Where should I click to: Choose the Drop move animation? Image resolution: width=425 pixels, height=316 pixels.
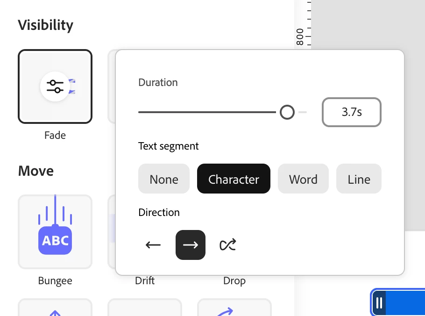click(234, 281)
